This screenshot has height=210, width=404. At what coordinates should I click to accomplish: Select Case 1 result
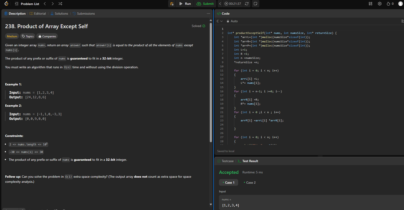tap(229, 182)
